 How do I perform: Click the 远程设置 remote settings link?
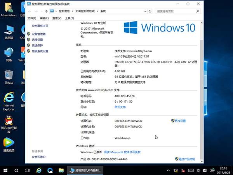point(37,40)
